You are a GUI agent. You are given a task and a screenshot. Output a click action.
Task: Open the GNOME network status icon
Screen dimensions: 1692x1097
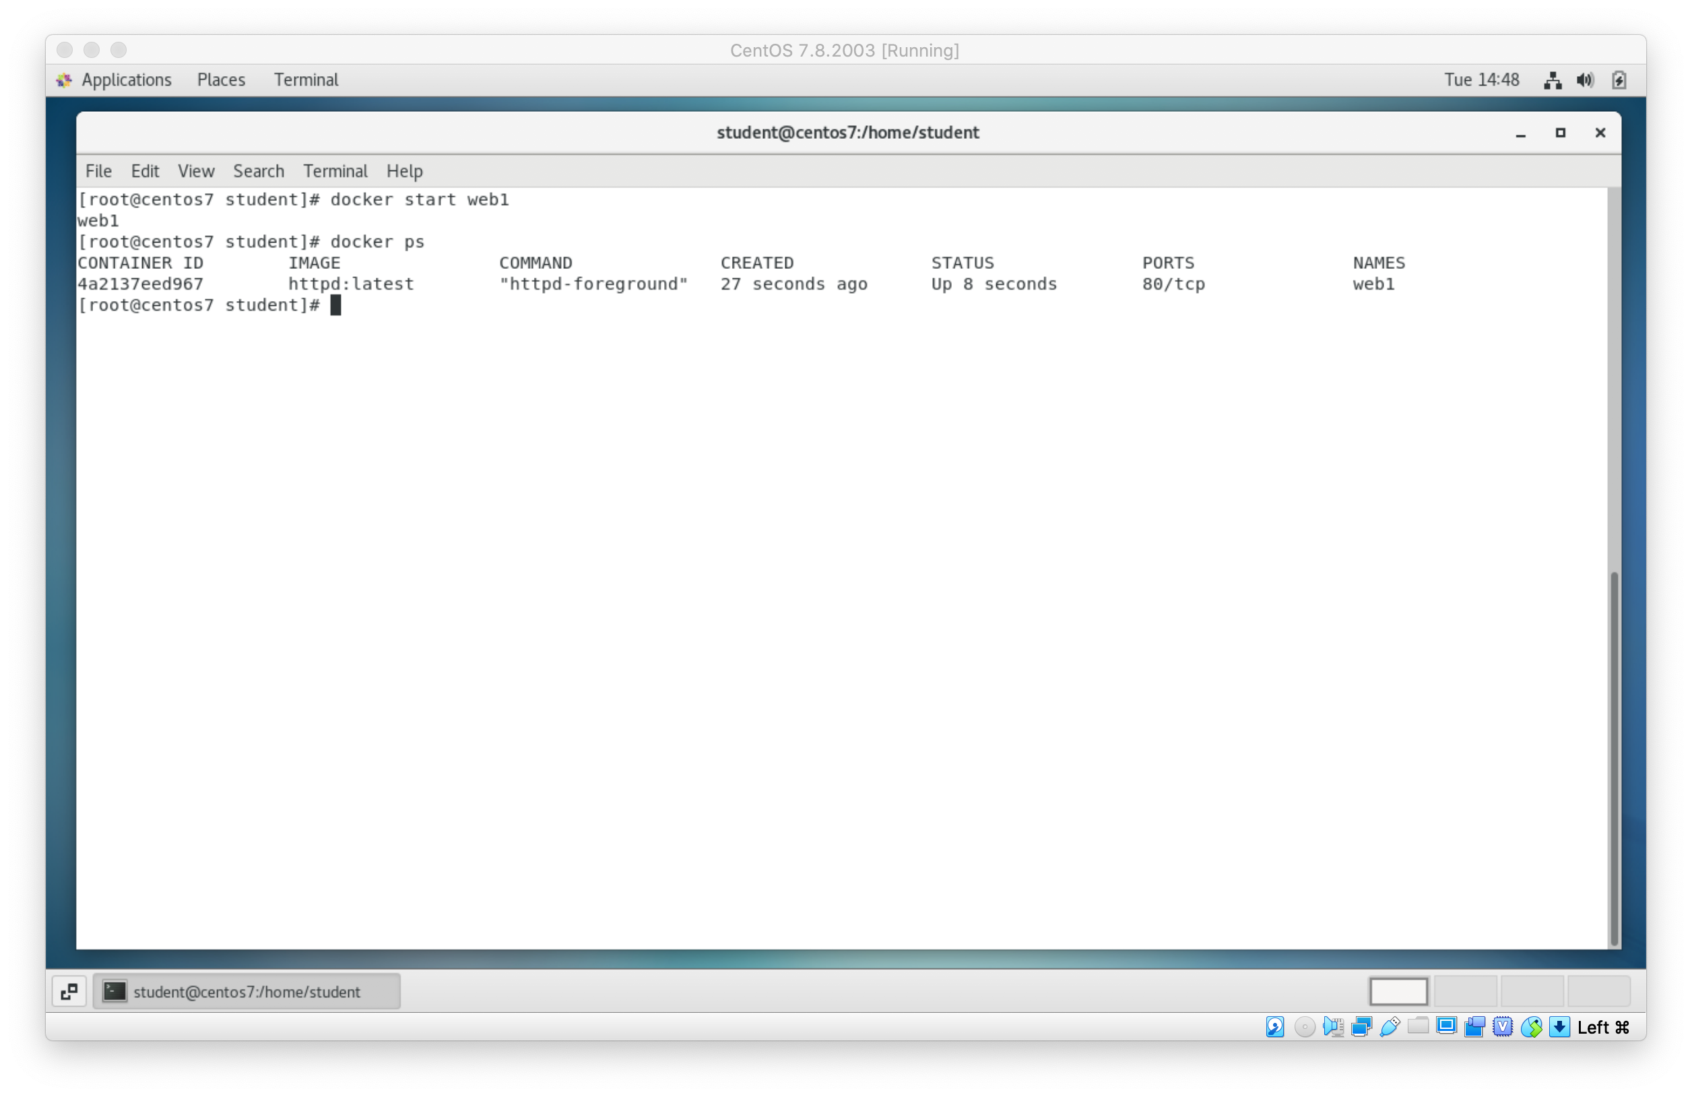(1553, 80)
